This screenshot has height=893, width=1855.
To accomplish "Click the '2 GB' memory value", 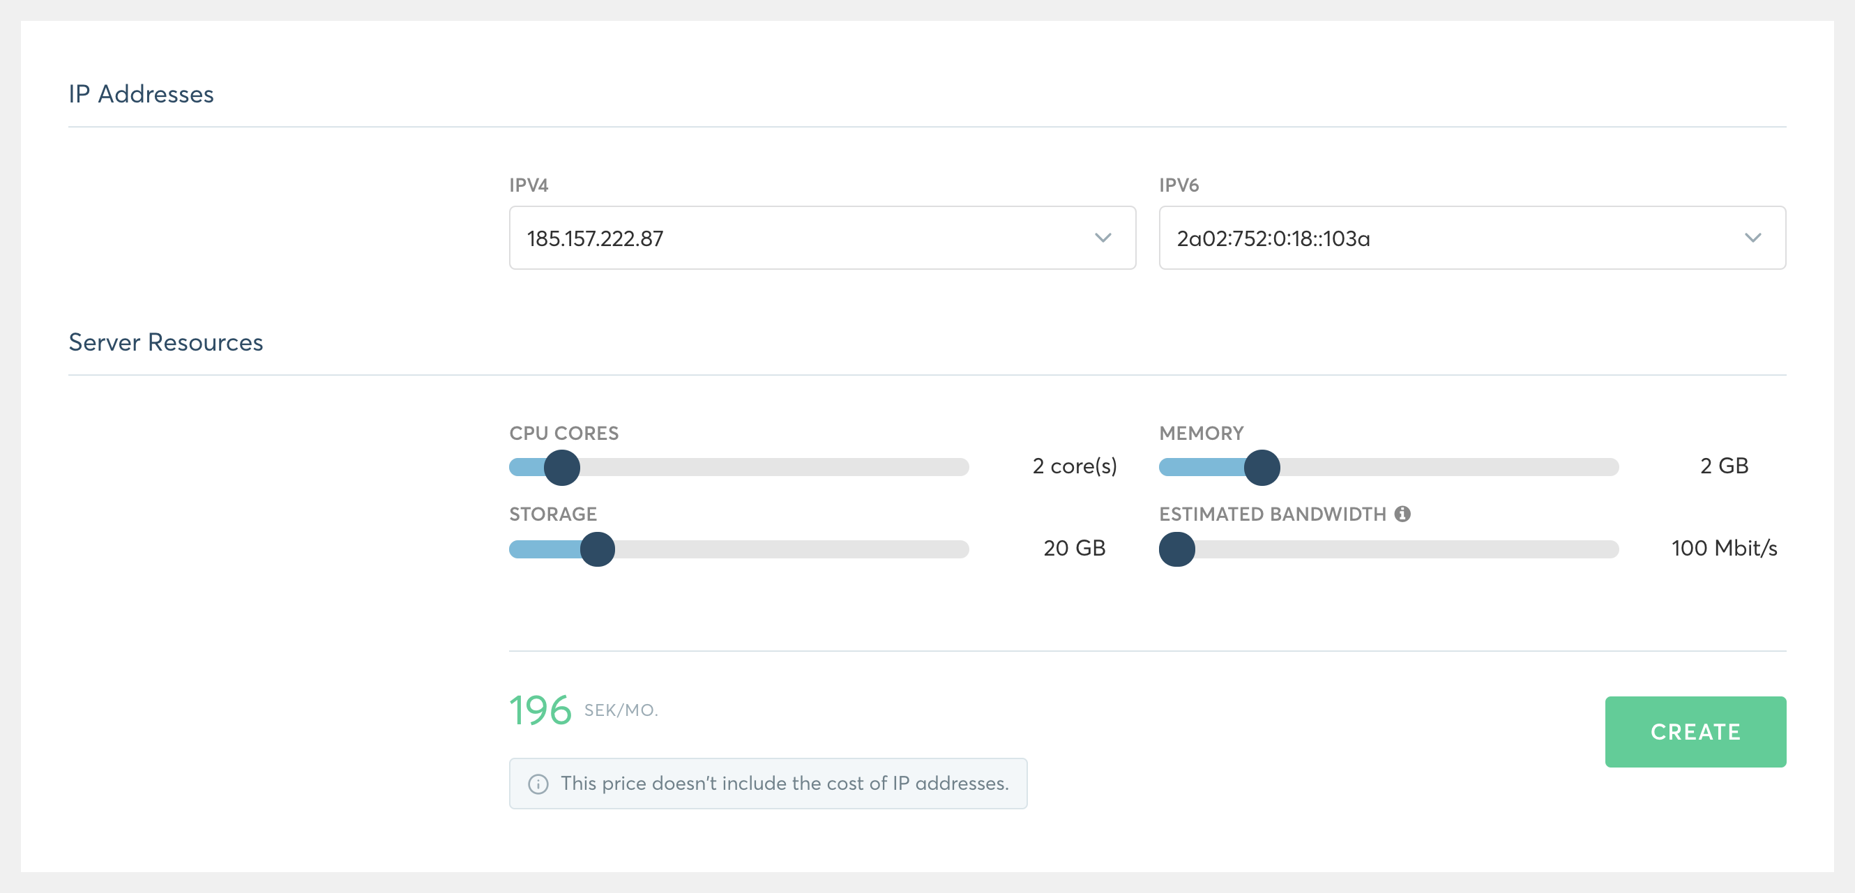I will click(1724, 466).
